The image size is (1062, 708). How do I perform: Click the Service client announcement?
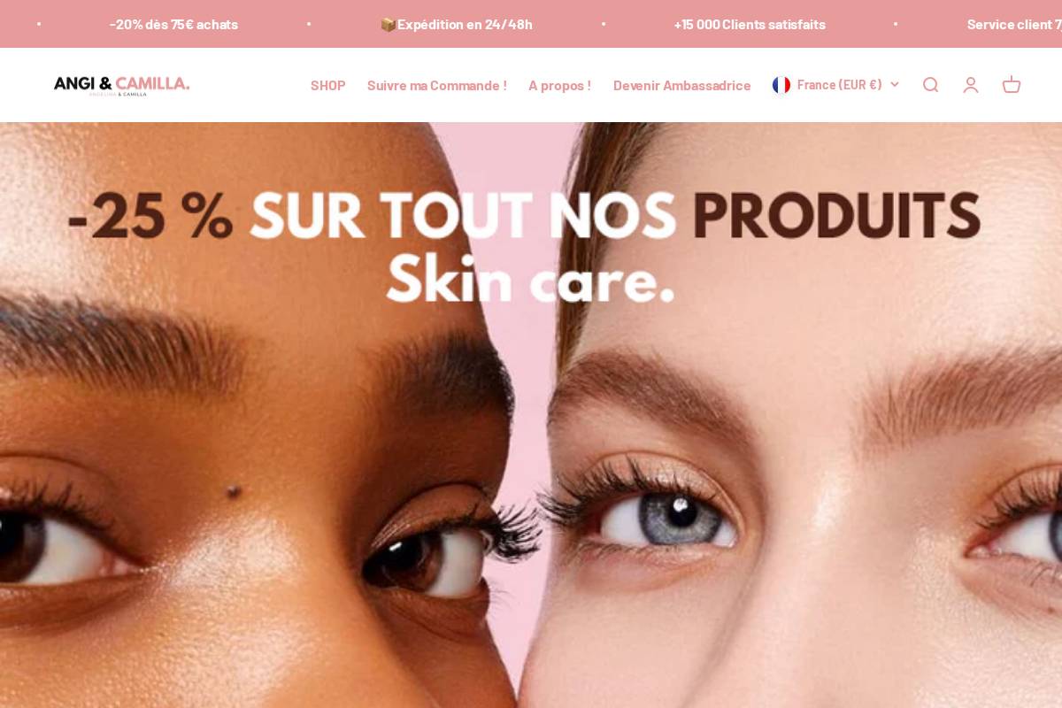pyautogui.click(x=1014, y=24)
